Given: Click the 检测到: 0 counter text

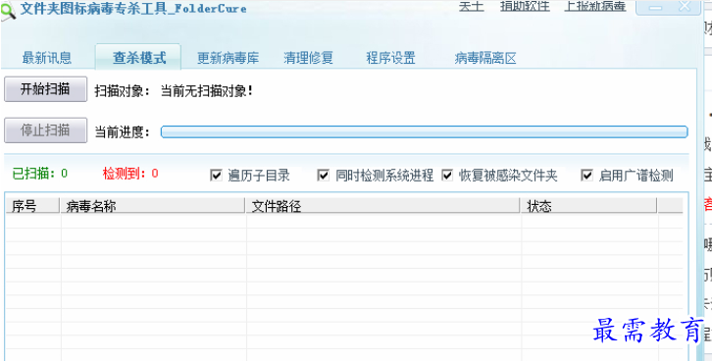Looking at the screenshot, I should click(130, 173).
